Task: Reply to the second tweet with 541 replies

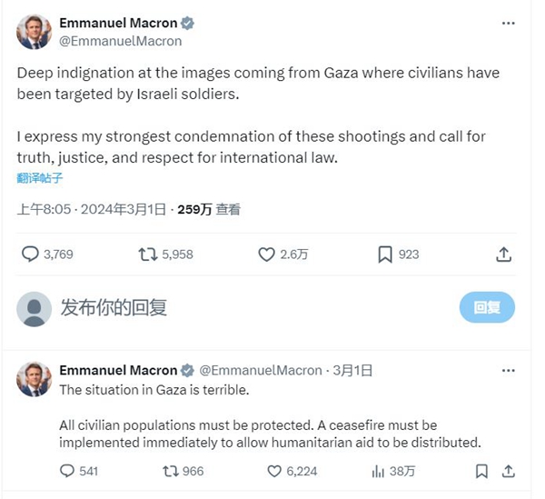Action: [x=67, y=471]
